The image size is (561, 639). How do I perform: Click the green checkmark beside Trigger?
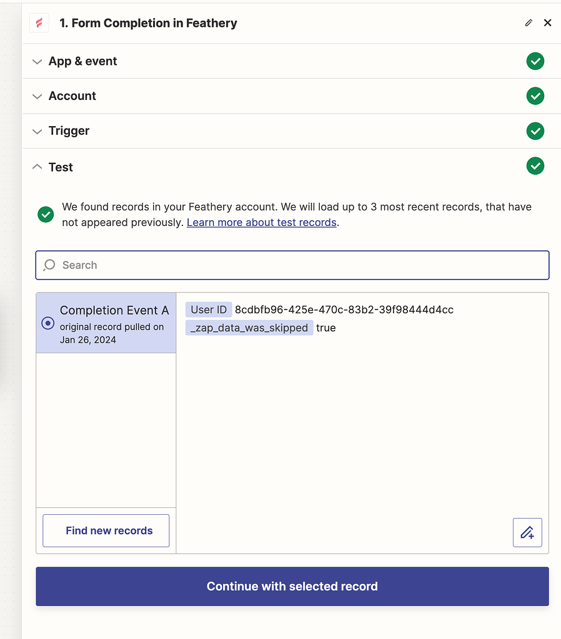pos(535,131)
